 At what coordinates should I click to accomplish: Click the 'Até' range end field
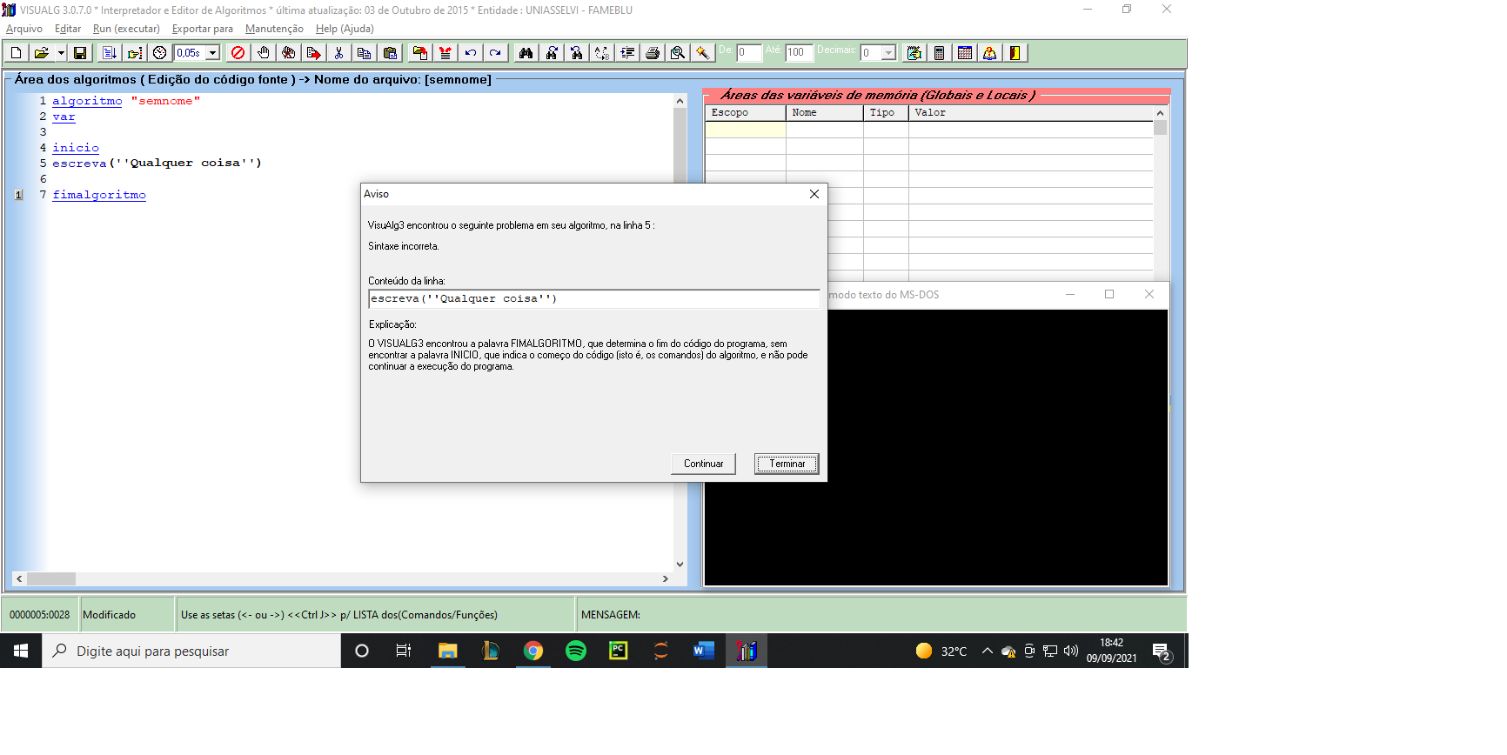coord(799,53)
